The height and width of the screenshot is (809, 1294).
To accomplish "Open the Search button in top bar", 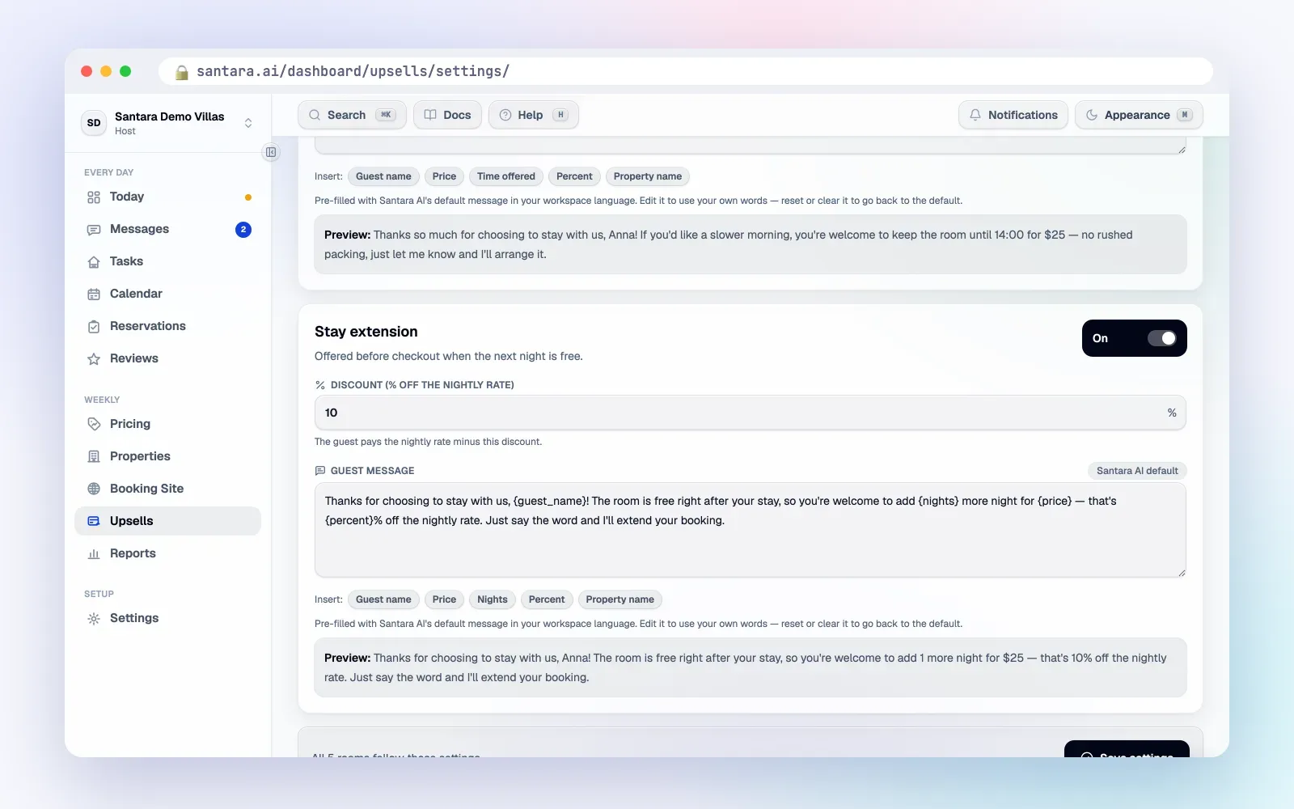I will pyautogui.click(x=352, y=115).
